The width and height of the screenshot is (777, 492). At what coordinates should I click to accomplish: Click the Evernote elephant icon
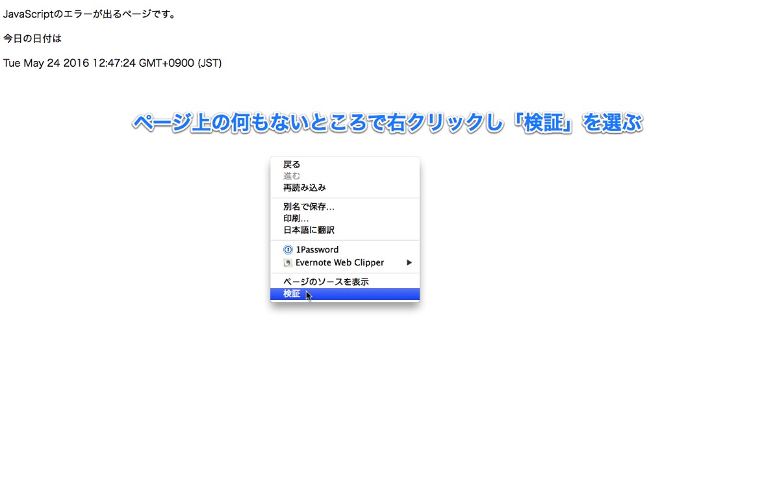pos(288,262)
